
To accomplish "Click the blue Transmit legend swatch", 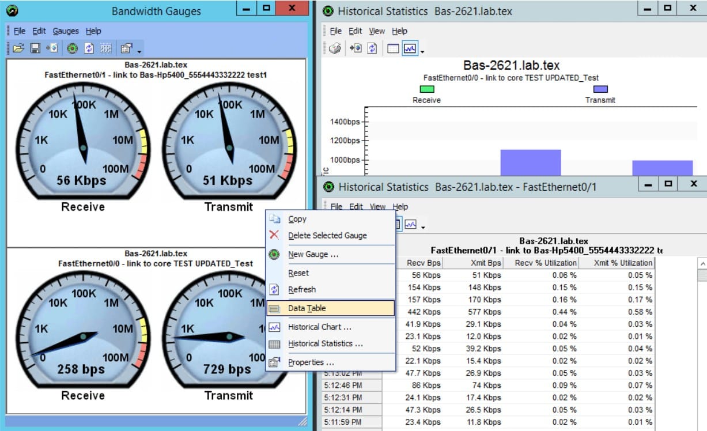I will coord(600,89).
